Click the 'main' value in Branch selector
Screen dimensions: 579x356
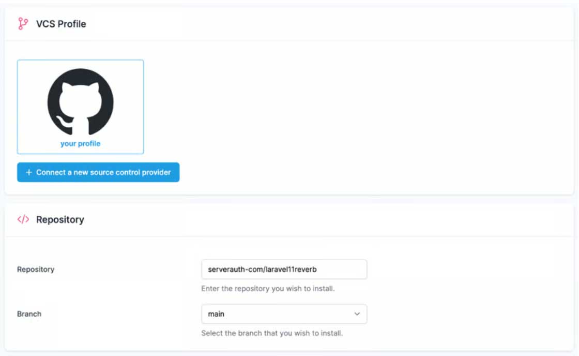tap(216, 314)
